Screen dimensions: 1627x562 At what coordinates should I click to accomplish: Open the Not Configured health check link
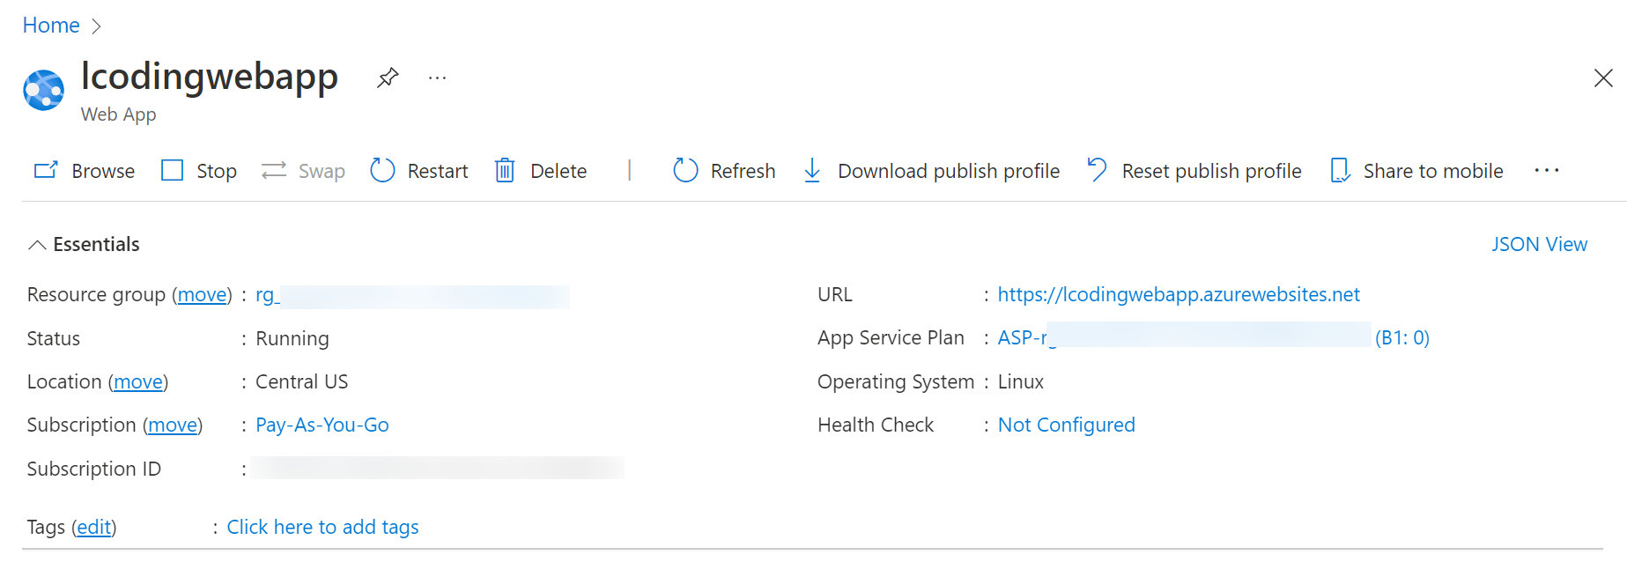point(1067,425)
